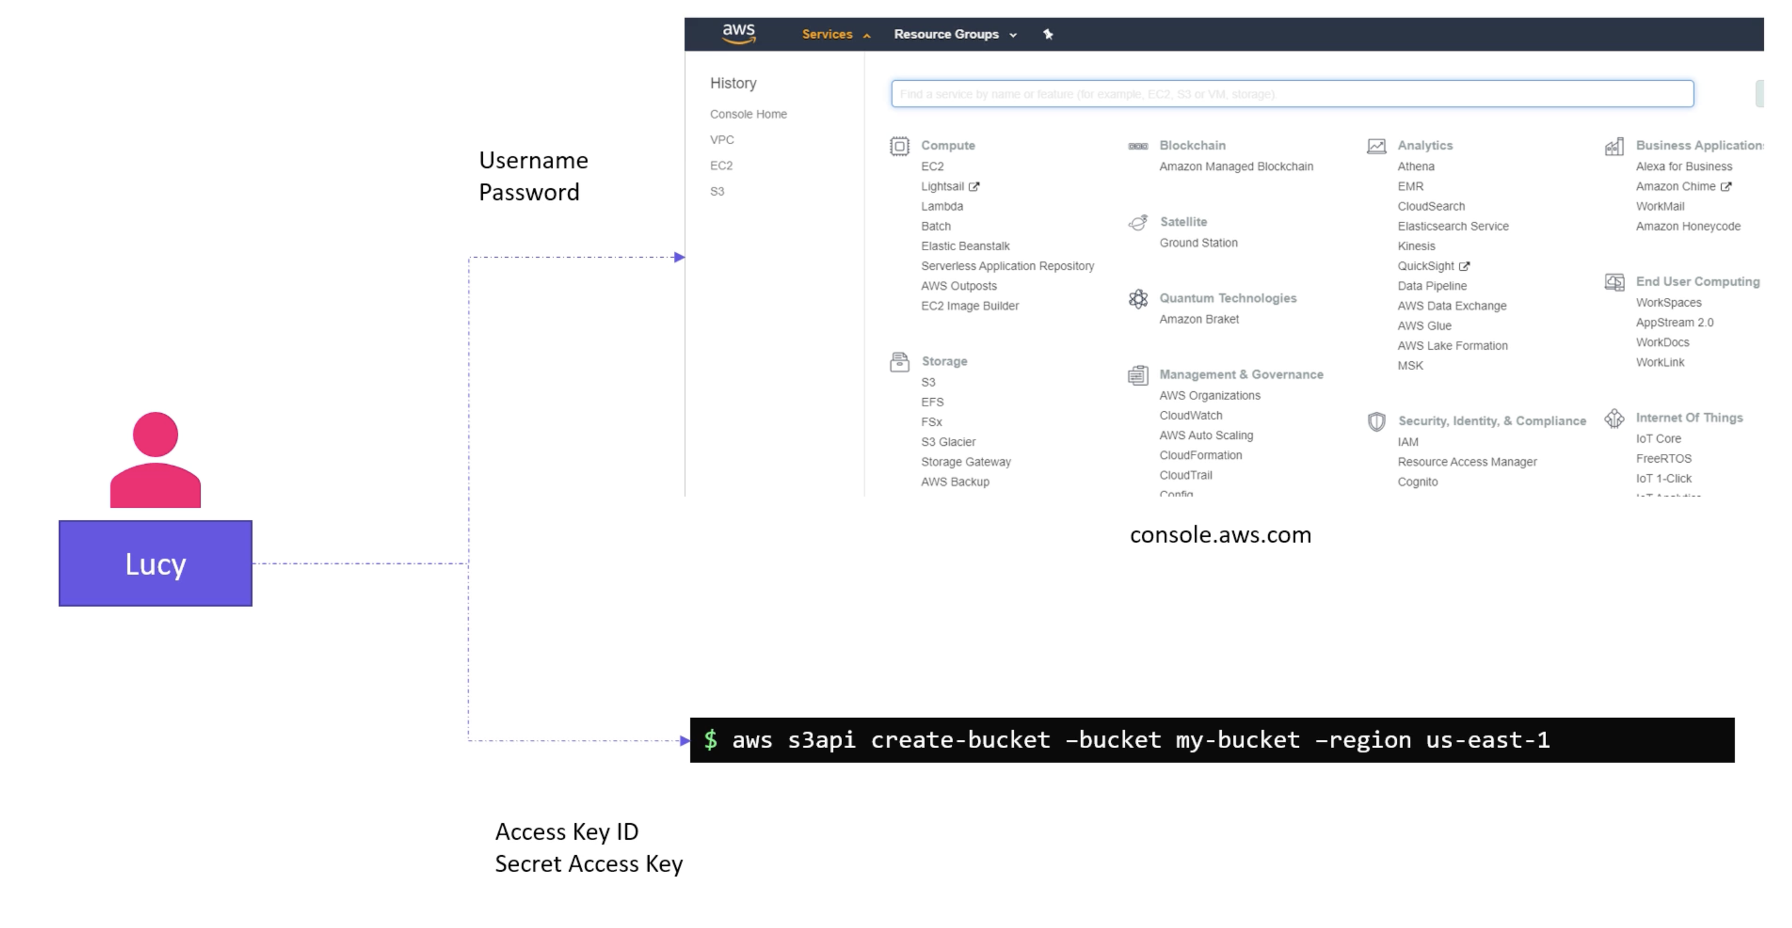Click the AWS logo home button
The image size is (1792, 928).
[x=735, y=33]
